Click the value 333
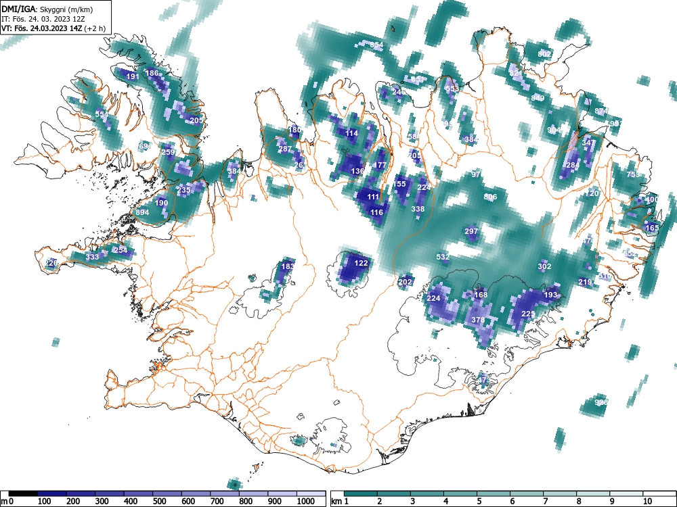This screenshot has height=507, width=677. point(92,257)
